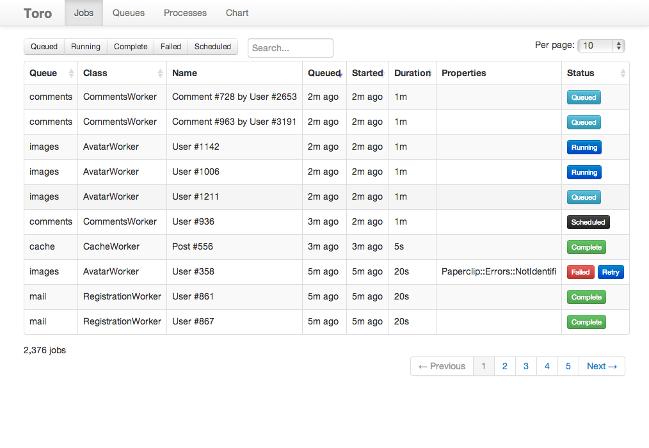The image size is (649, 448).
Task: Sort table by Queue column arrows
Action: click(71, 74)
